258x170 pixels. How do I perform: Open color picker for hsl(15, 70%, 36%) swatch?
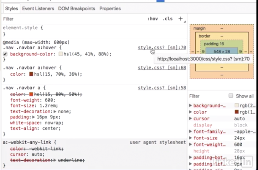click(31, 74)
